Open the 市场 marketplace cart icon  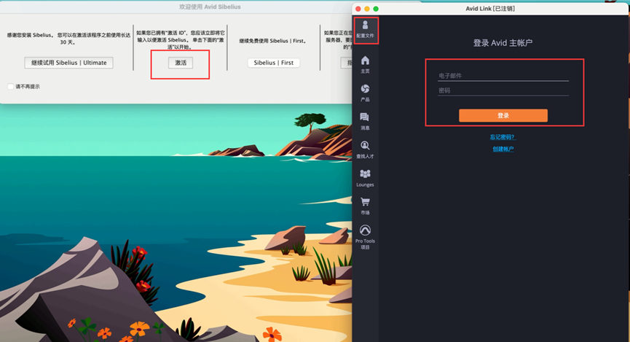point(365,206)
